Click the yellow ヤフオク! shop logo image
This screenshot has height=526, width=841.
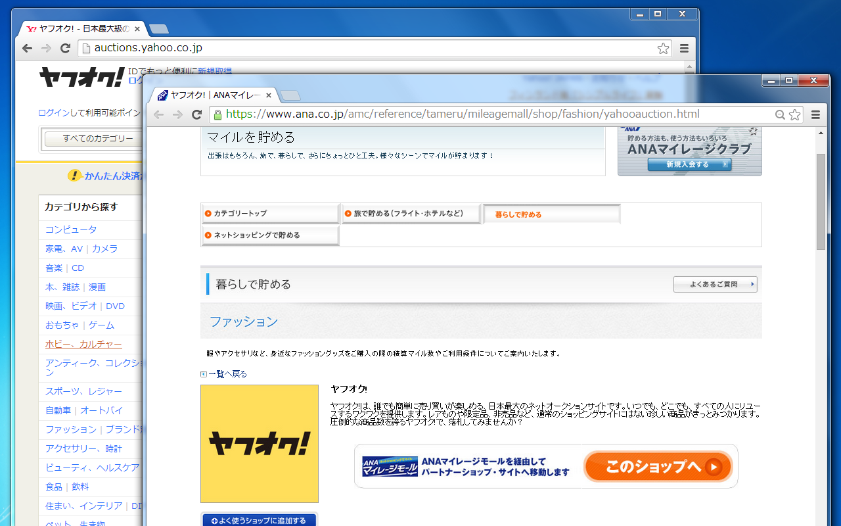pyautogui.click(x=260, y=444)
